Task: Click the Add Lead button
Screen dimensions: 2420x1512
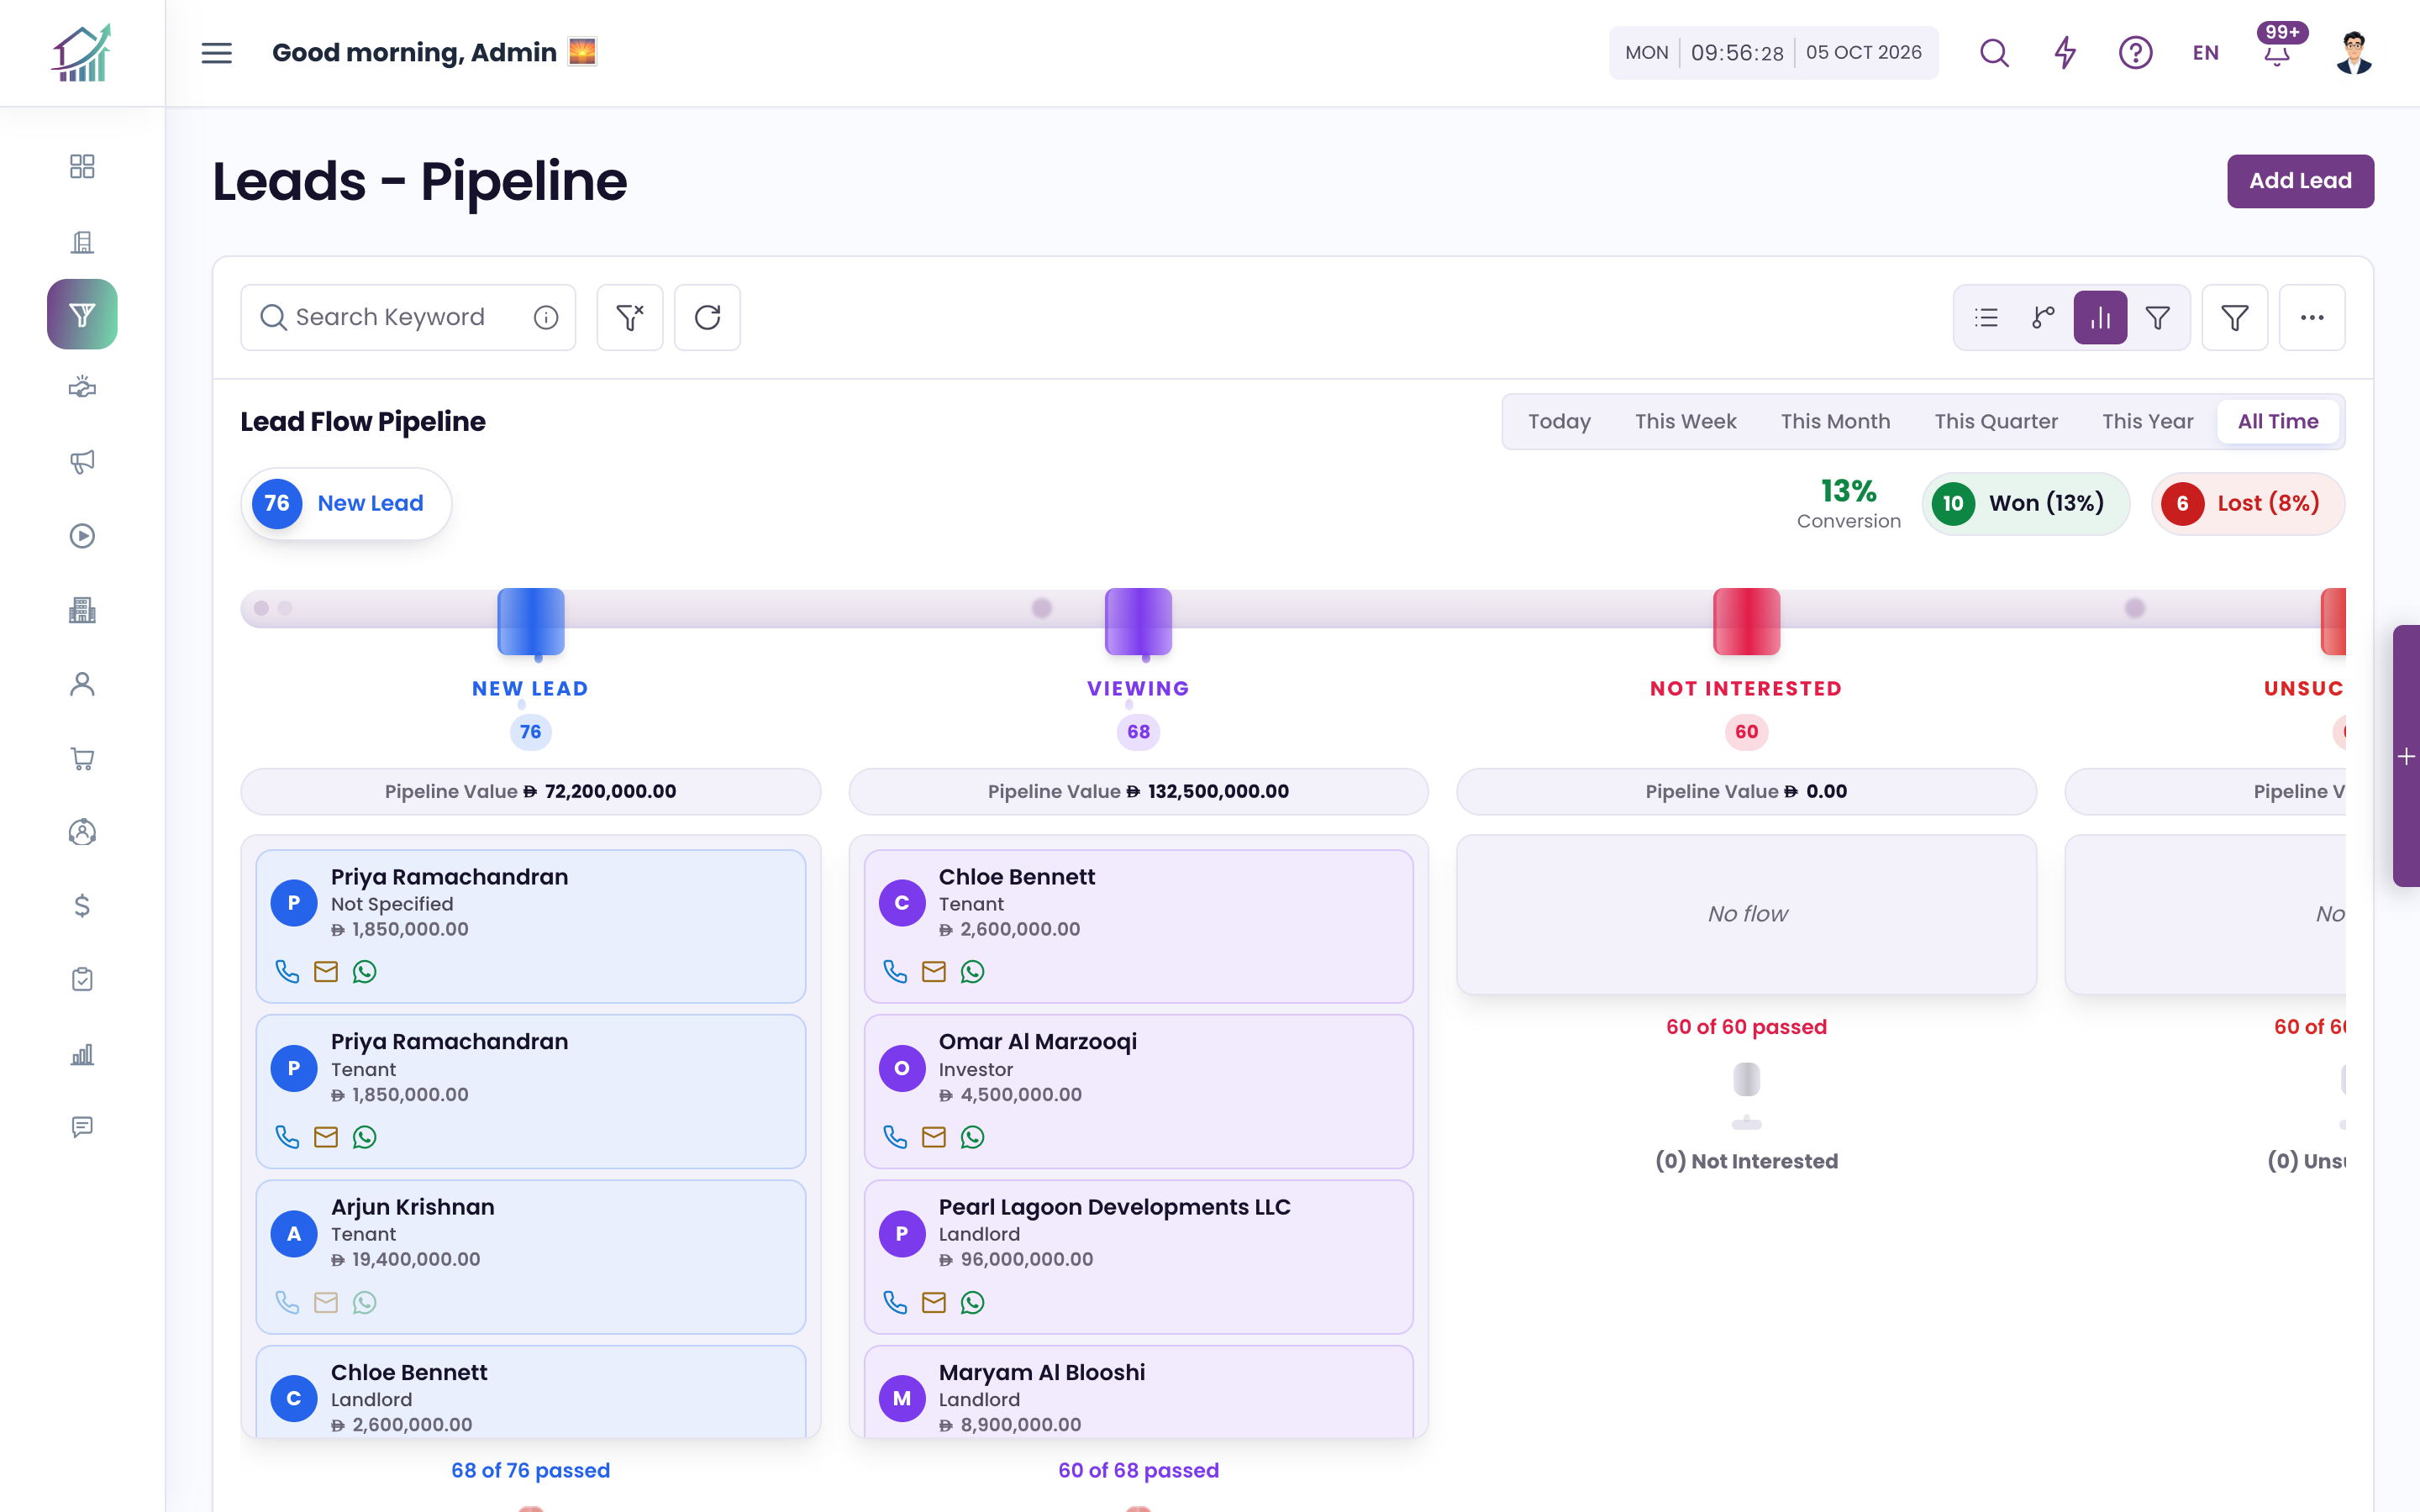Action: tap(2300, 181)
